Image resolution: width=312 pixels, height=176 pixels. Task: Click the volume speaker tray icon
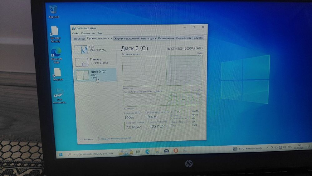pos(285,147)
